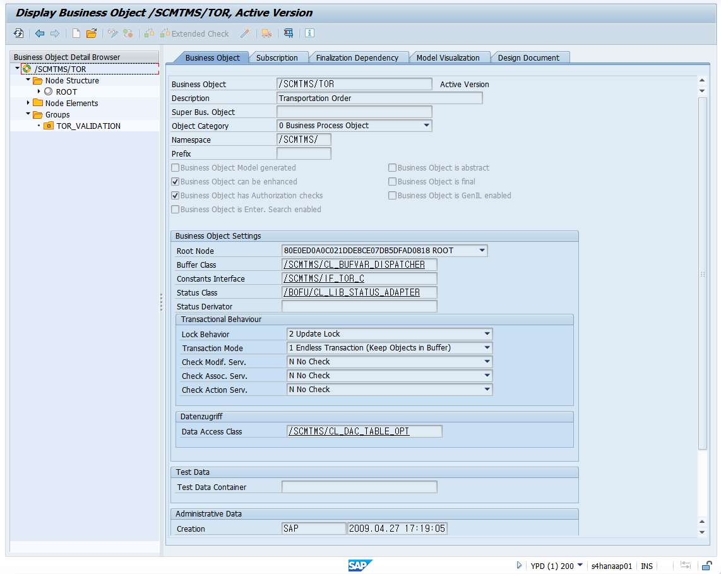The width and height of the screenshot is (721, 574).
Task: Open the Check Modif. Serv. dropdown
Action: click(487, 361)
